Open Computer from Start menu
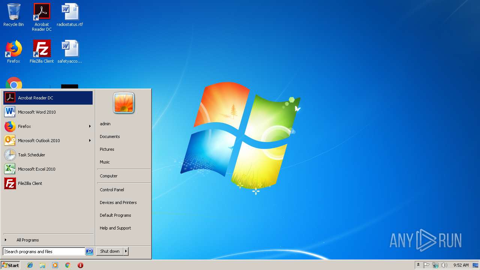The height and width of the screenshot is (270, 480). click(x=124, y=176)
